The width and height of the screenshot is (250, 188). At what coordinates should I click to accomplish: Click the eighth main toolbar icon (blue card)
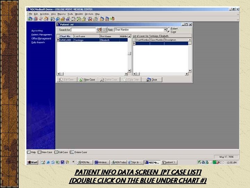tap(68, 19)
